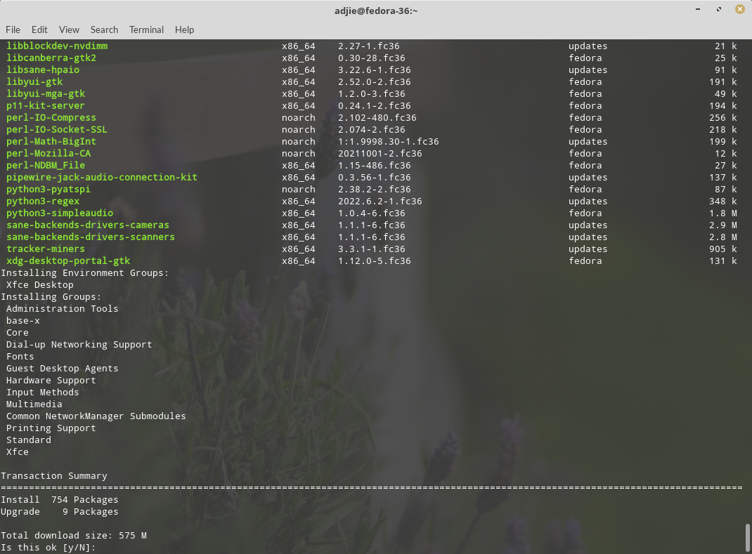The width and height of the screenshot is (752, 554).
Task: Open the Edit menu
Action: pyautogui.click(x=39, y=29)
